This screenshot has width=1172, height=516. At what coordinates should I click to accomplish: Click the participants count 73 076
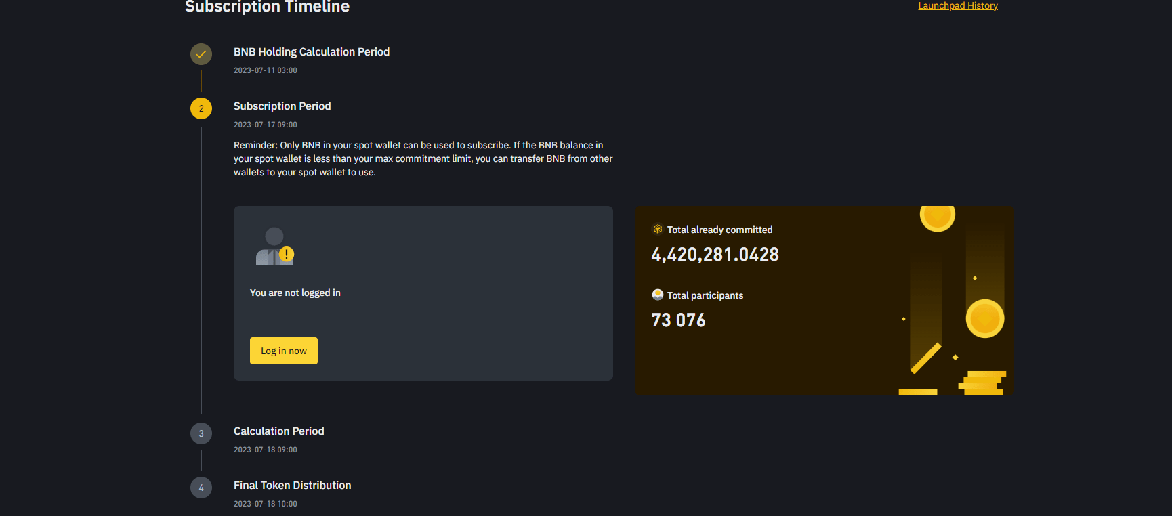pyautogui.click(x=678, y=320)
